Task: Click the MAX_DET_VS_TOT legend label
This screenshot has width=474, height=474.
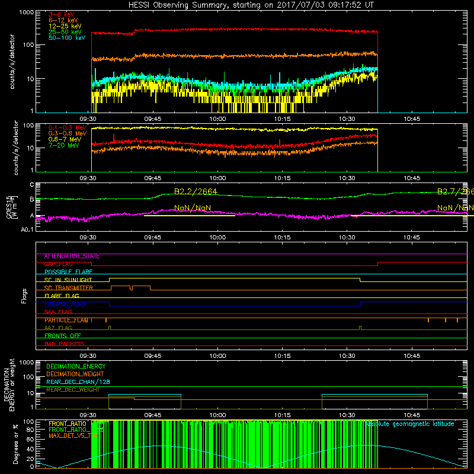Action: [73, 435]
